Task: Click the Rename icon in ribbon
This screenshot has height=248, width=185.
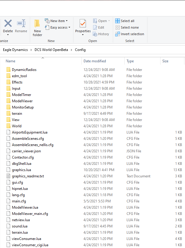Action: point(21,23)
